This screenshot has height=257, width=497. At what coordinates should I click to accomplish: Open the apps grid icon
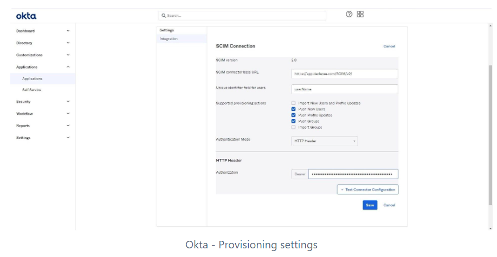[360, 15]
